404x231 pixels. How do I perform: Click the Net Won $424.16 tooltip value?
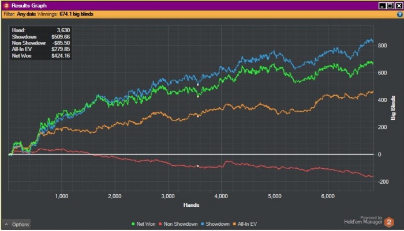[x=61, y=56]
